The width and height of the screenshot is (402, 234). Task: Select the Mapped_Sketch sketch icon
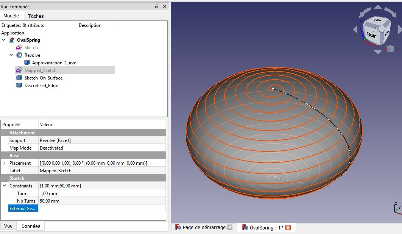[x=19, y=70]
